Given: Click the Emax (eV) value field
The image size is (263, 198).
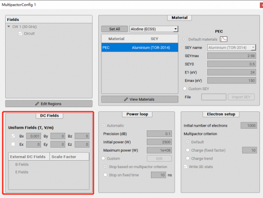Looking at the screenshot, I should 231,80.
